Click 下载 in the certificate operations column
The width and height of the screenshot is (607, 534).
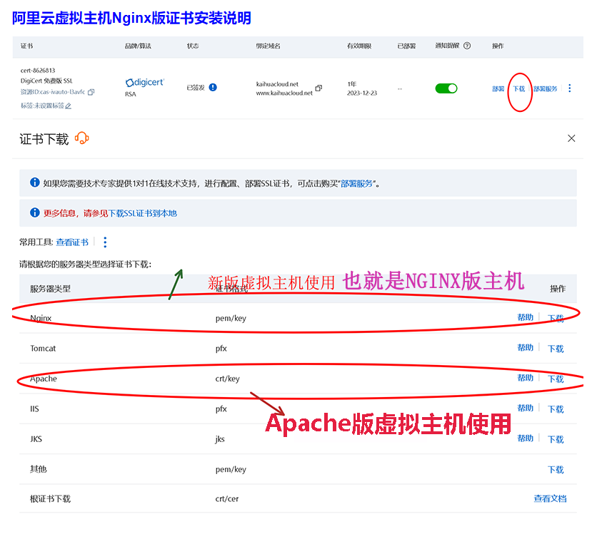point(518,89)
